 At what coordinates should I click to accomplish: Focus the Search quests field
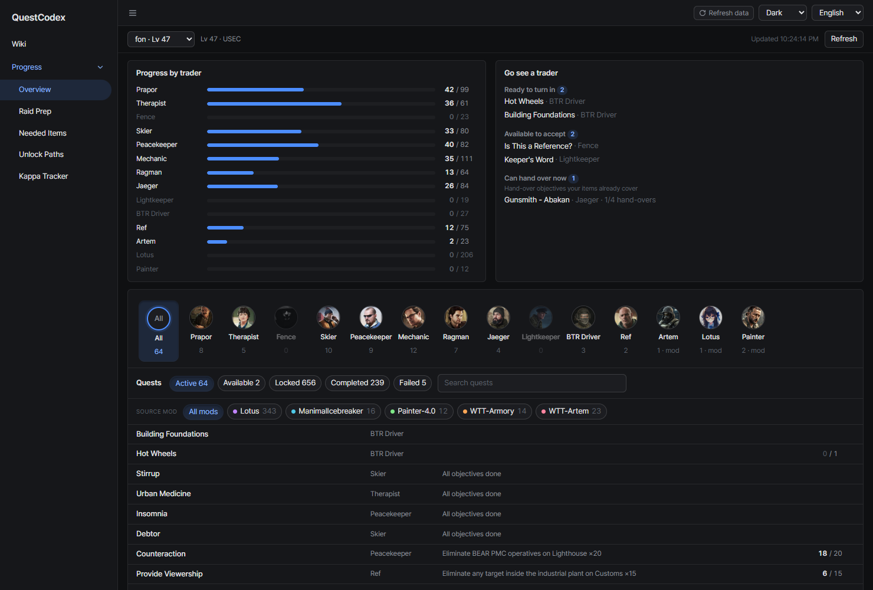pyautogui.click(x=532, y=383)
